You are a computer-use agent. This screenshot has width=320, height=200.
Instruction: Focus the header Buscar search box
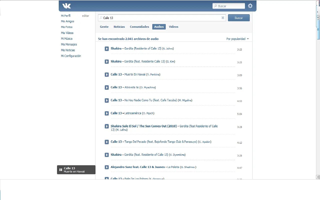[x=229, y=6]
